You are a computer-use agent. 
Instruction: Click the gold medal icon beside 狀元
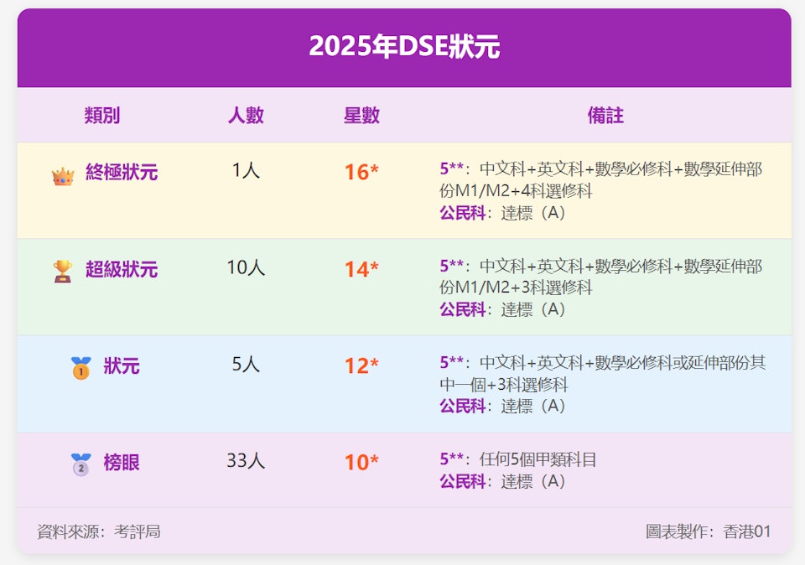click(x=80, y=368)
